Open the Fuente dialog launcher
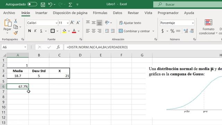The height and width of the screenshot is (125, 222). (x=81, y=39)
